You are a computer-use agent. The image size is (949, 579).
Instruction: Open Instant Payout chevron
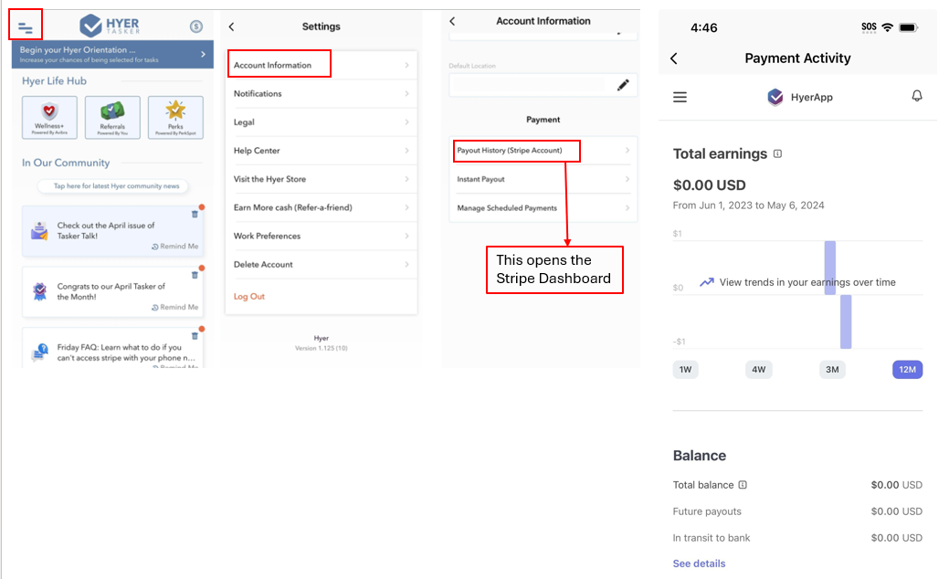(x=627, y=179)
